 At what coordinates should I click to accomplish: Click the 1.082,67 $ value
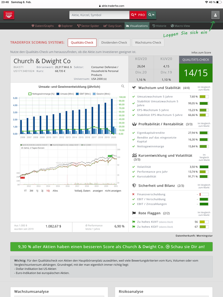point(53,226)
